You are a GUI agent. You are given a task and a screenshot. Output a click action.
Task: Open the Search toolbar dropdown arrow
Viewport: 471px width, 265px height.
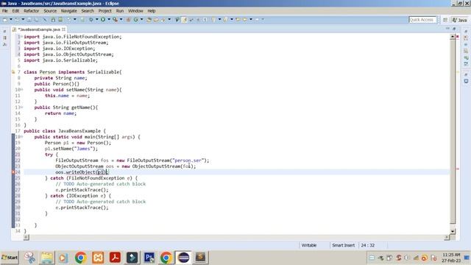coord(169,20)
